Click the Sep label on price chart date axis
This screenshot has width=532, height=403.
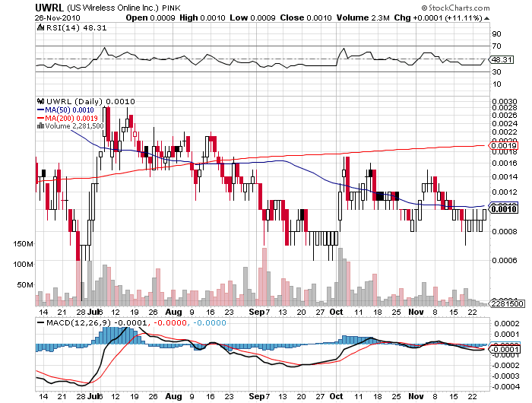[257, 312]
